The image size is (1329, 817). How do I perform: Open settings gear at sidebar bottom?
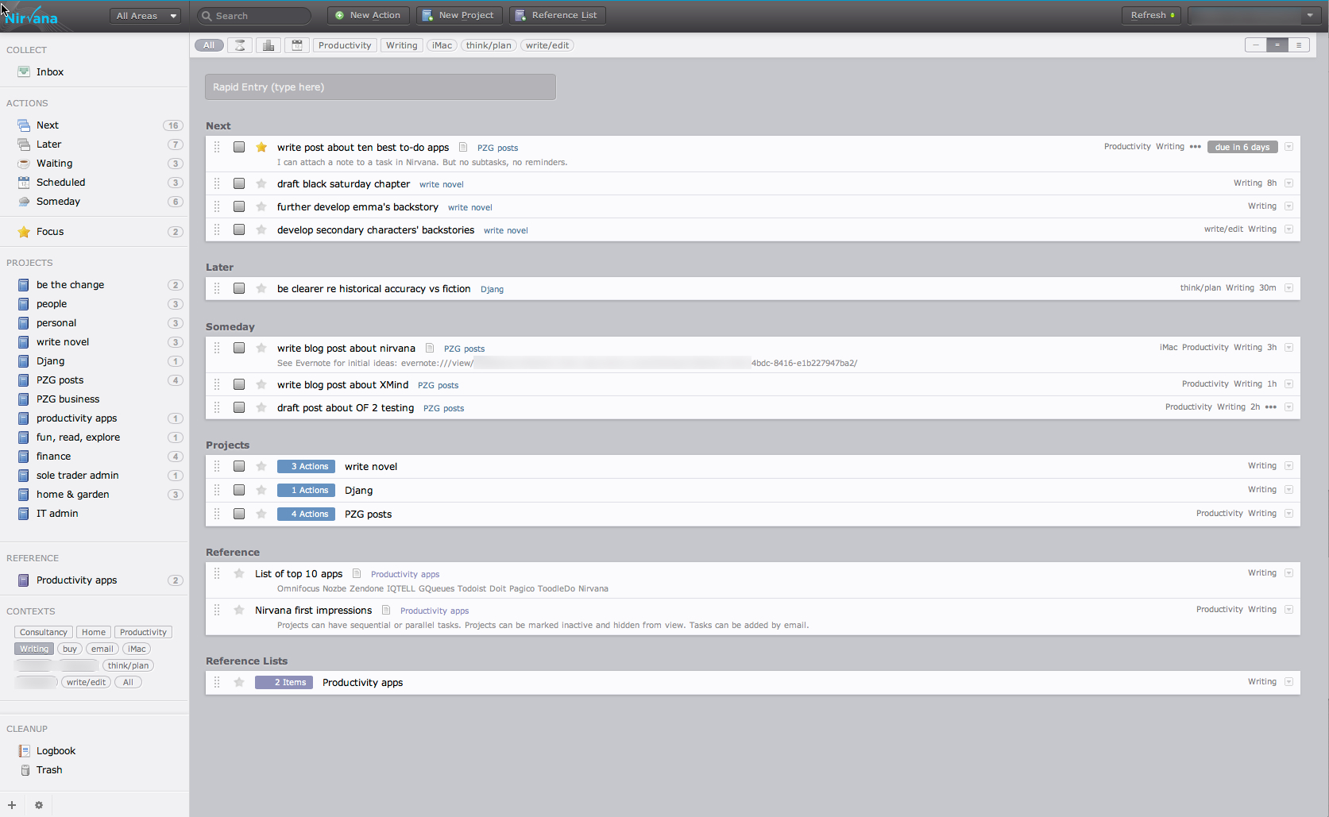click(39, 805)
